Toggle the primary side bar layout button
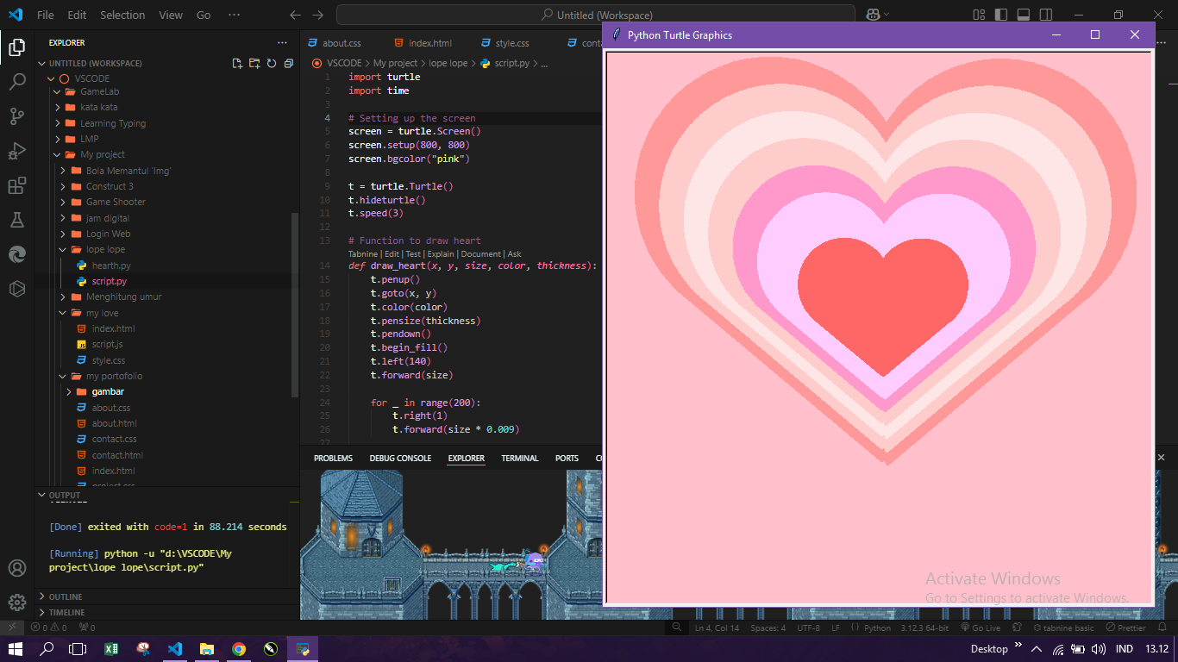Viewport: 1178px width, 662px height. click(x=1001, y=15)
